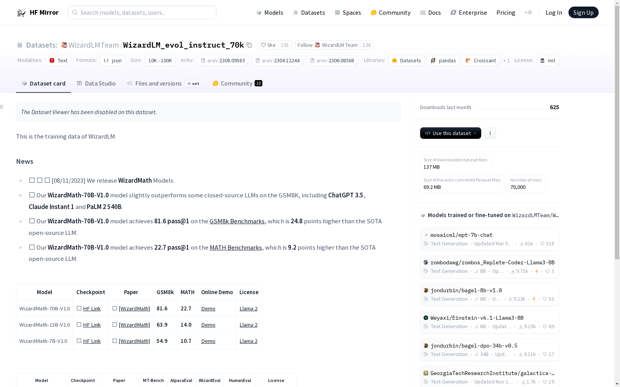Open jondurbin/bagel-dpo-34b-v0.5 model card
Image resolution: width=620 pixels, height=387 pixels.
pos(489,350)
